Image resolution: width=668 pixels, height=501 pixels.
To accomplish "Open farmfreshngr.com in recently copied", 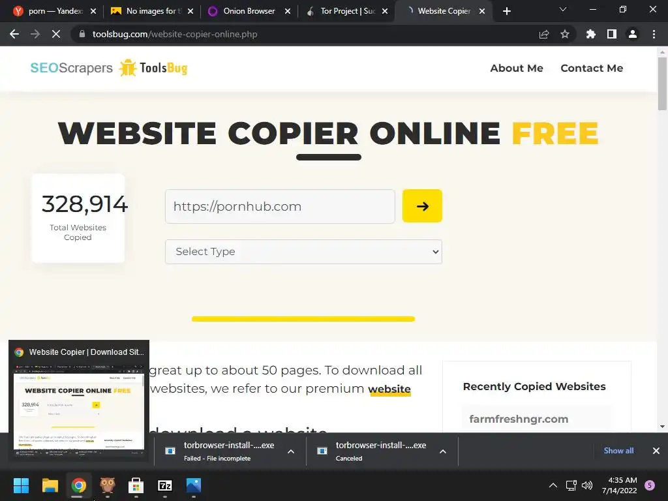I will click(x=519, y=419).
